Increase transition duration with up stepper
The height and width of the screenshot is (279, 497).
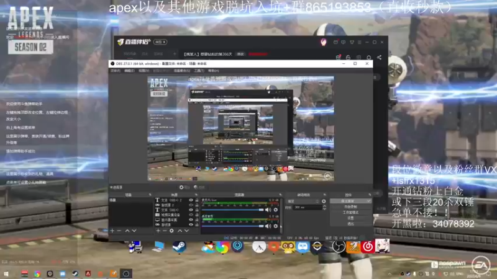click(324, 206)
